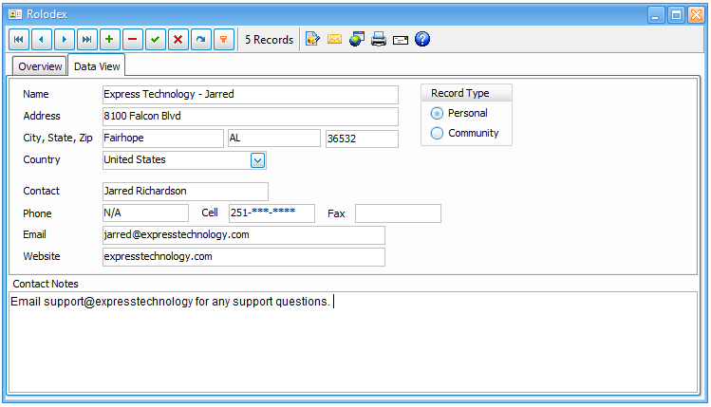The height and width of the screenshot is (407, 711).
Task: Go to the previous record
Action: 41,40
